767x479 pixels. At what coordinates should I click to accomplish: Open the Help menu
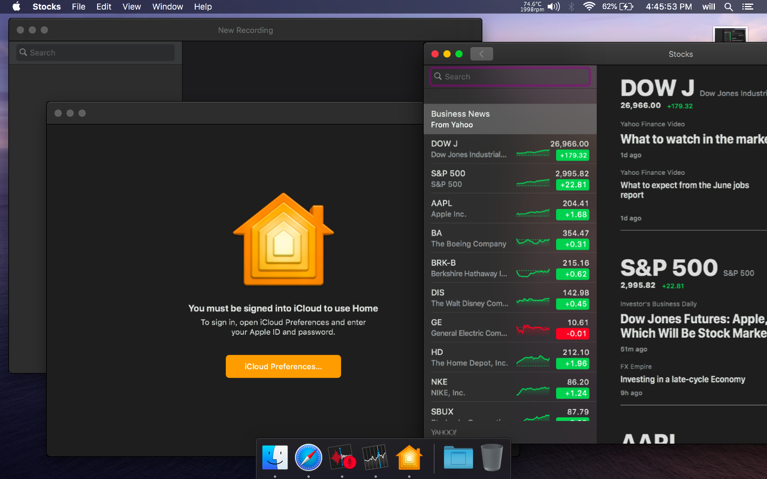point(203,7)
